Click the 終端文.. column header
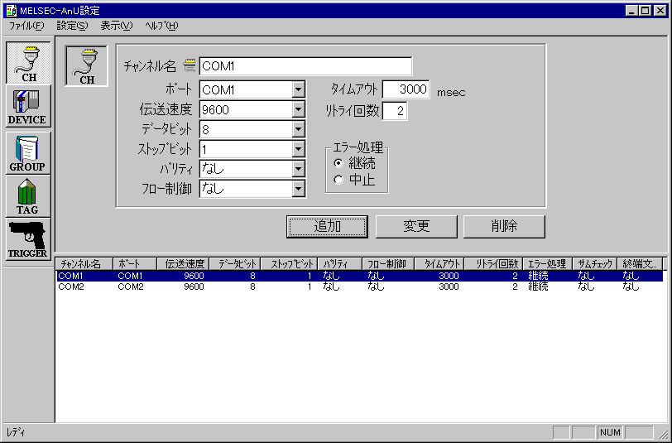Screen dimensions: 672x443 pyautogui.click(x=640, y=264)
